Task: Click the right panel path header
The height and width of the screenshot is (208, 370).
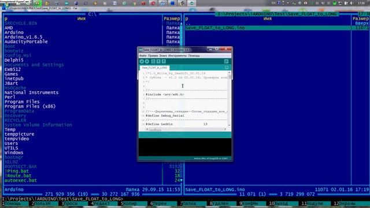Action: coord(277,14)
